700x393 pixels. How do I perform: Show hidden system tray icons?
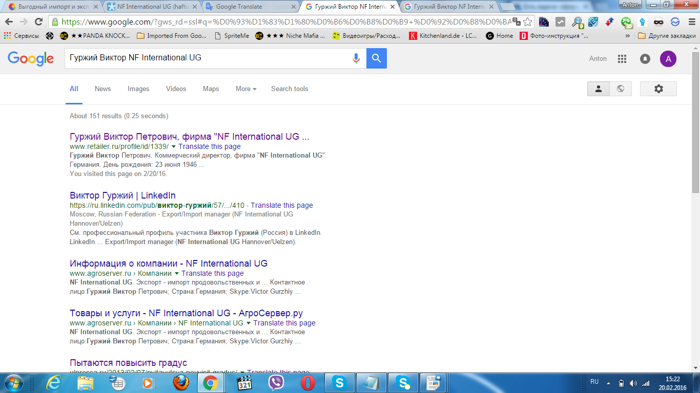[x=608, y=383]
